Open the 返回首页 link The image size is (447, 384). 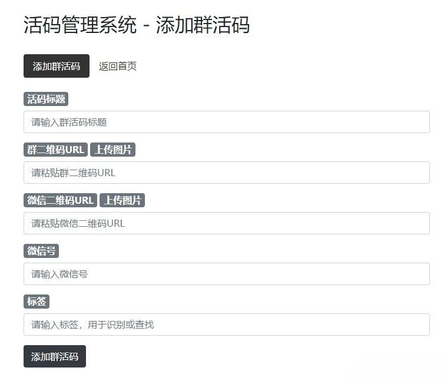pyautogui.click(x=118, y=66)
